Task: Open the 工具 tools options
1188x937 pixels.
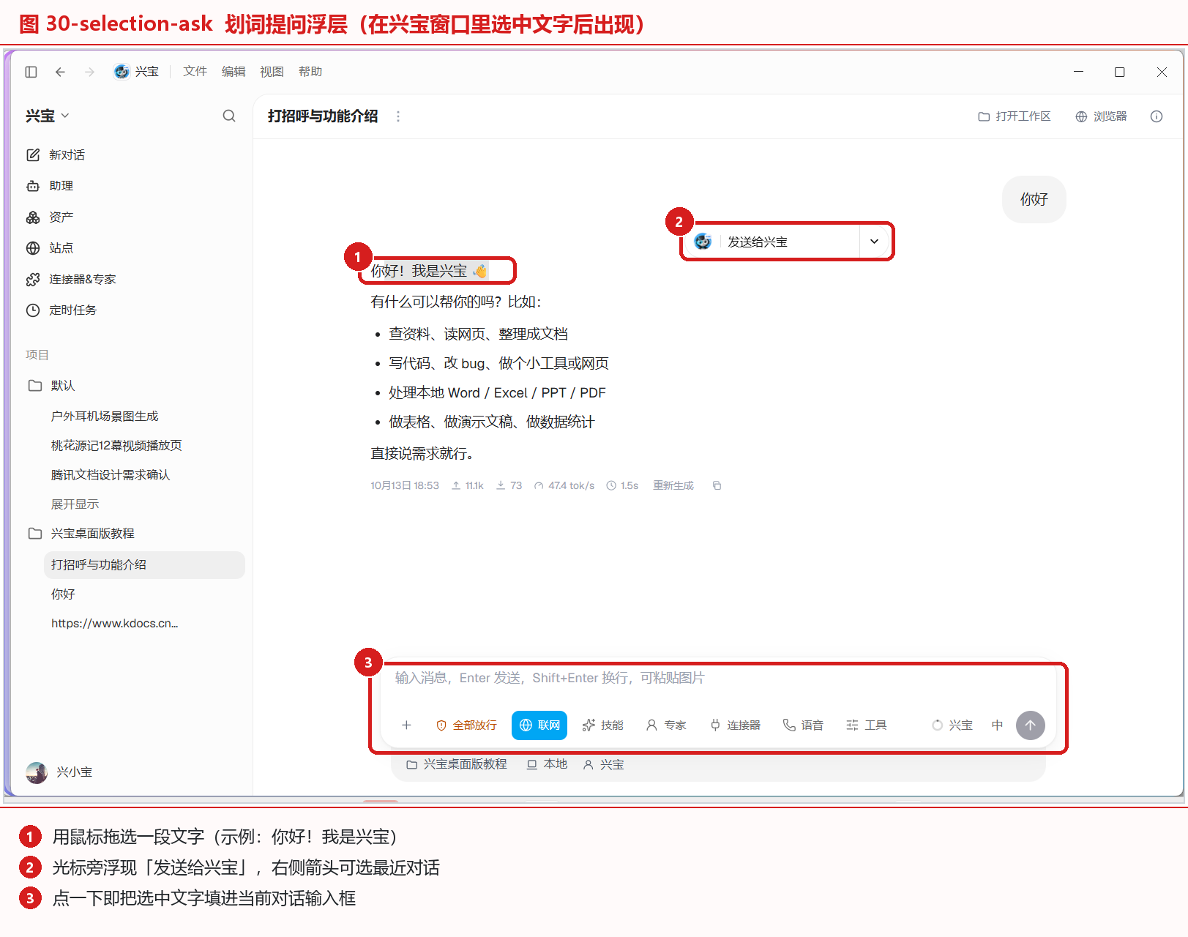Action: coord(867,725)
